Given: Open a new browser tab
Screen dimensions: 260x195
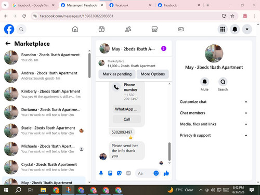Looking at the screenshot, I should point(208,5).
